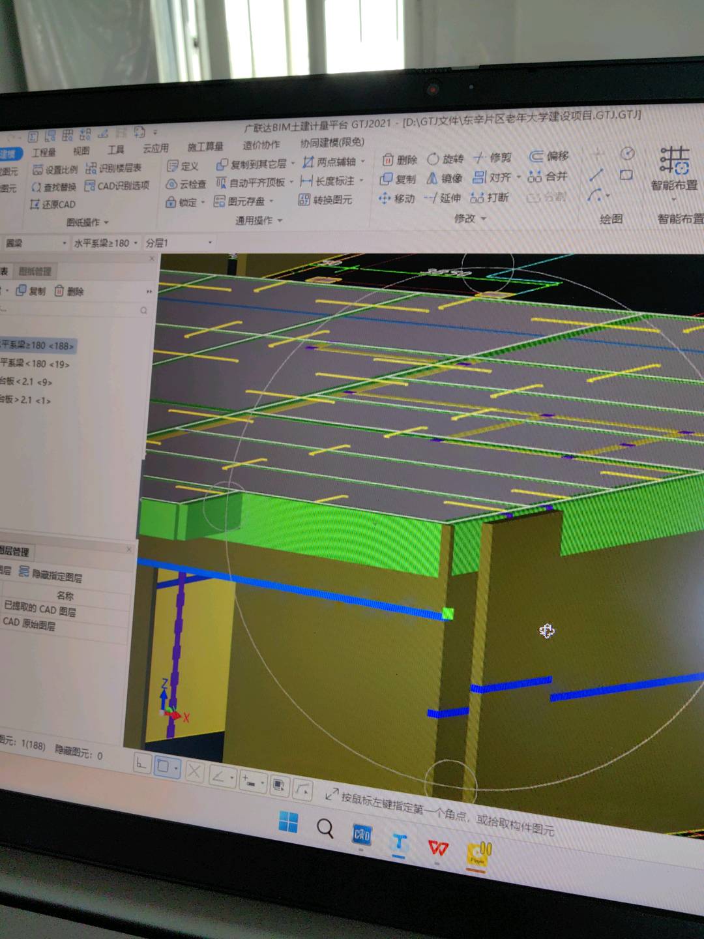Image resolution: width=704 pixels, height=939 pixels.
Task: Toggle the orthogonal mode button in the bottom toolbar
Action: [141, 764]
